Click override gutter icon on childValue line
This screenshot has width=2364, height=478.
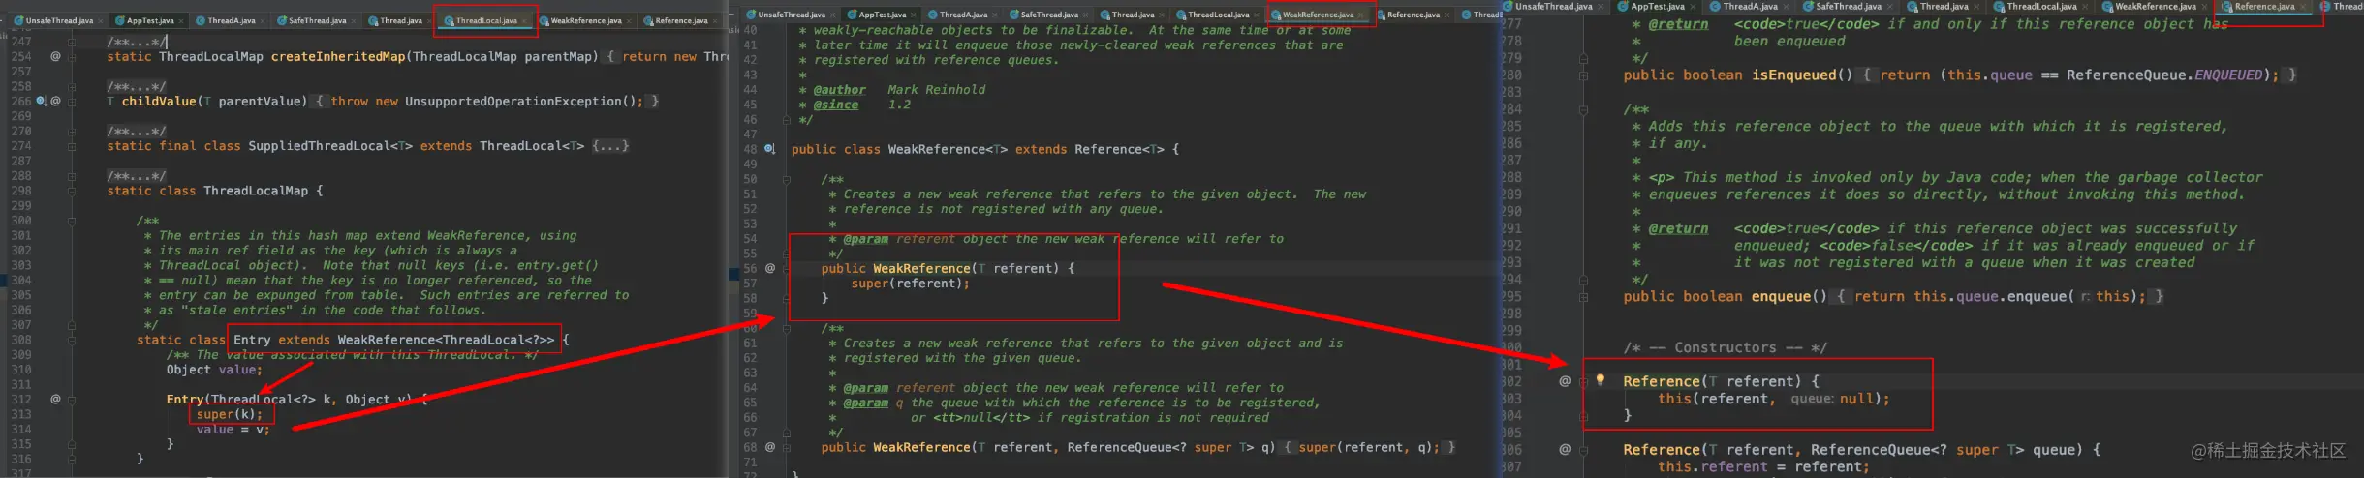tap(40, 101)
